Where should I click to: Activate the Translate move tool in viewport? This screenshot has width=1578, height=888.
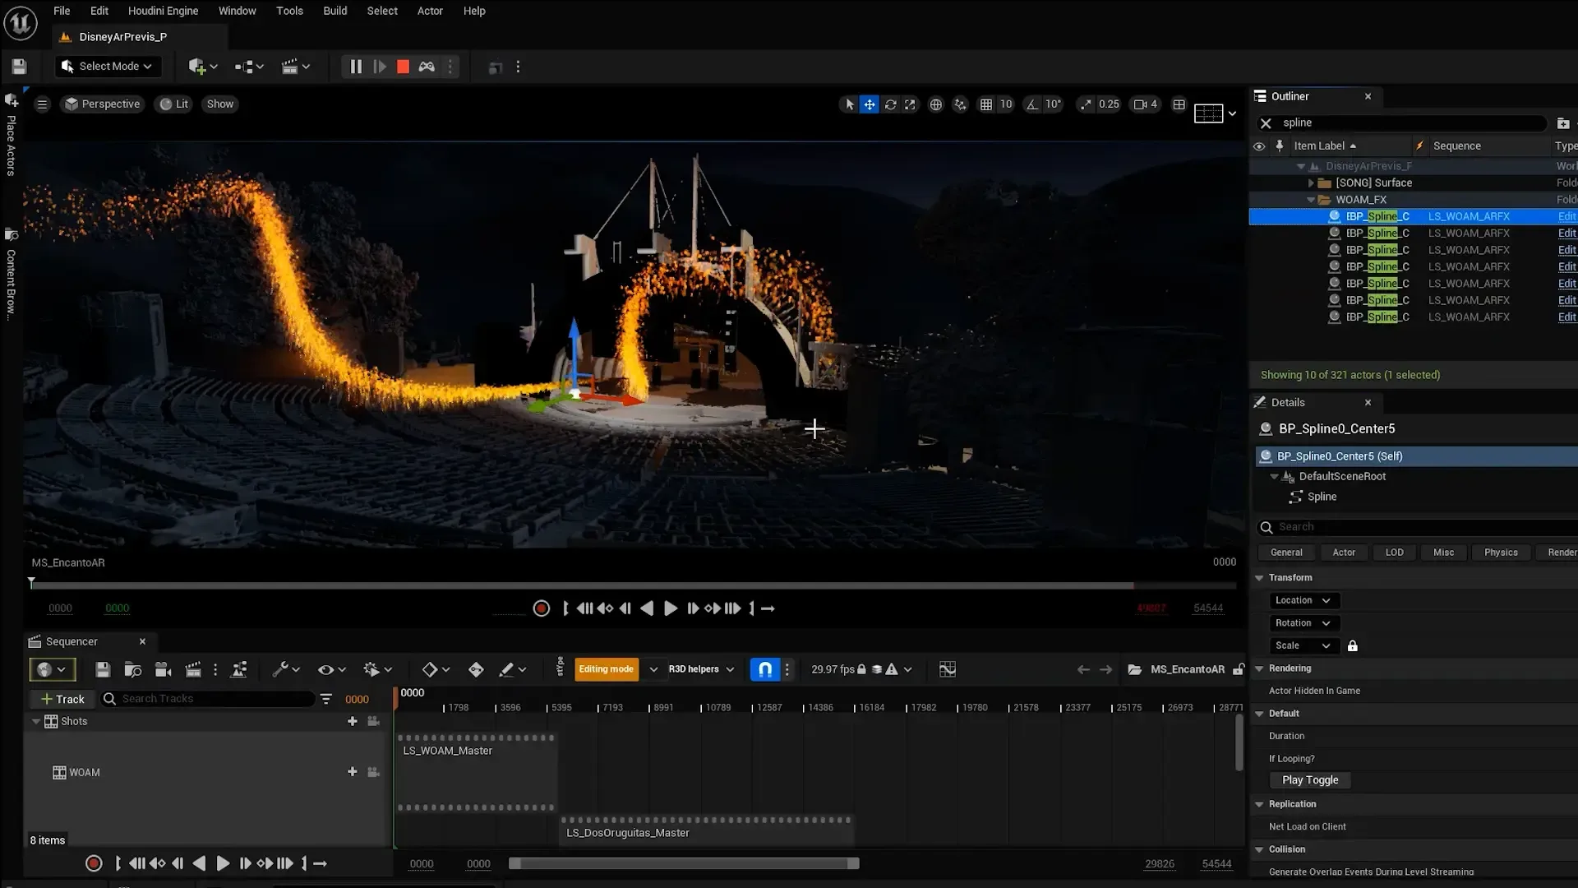870,104
